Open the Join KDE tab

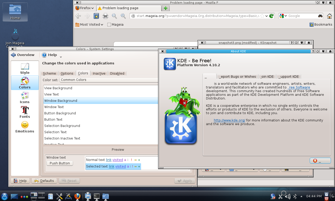267,76
